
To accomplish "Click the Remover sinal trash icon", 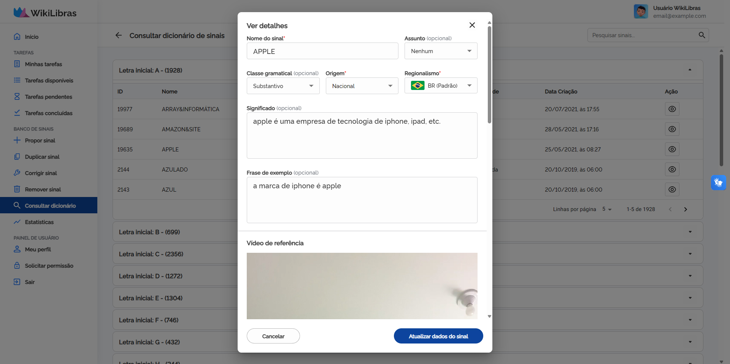I will 17,189.
